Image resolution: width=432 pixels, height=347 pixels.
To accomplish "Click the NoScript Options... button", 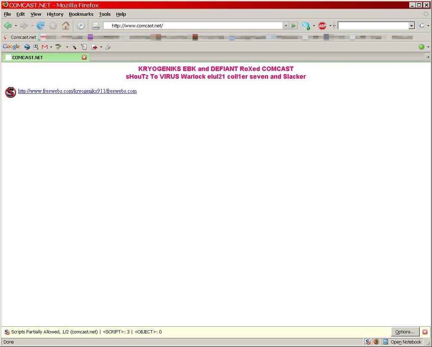I will click(405, 332).
